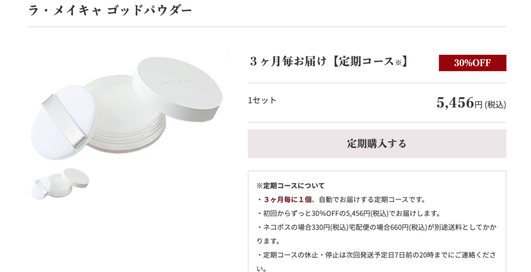Viewport: 531px width, 272px height.
Task: Click the ※定期コースについて notice heading
Action: [x=290, y=185]
